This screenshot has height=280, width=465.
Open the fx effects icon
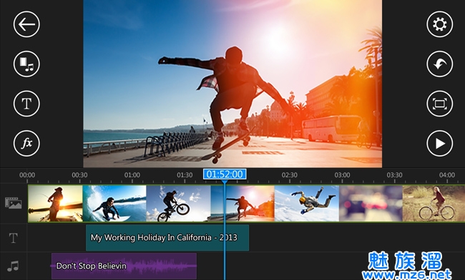tap(26, 144)
